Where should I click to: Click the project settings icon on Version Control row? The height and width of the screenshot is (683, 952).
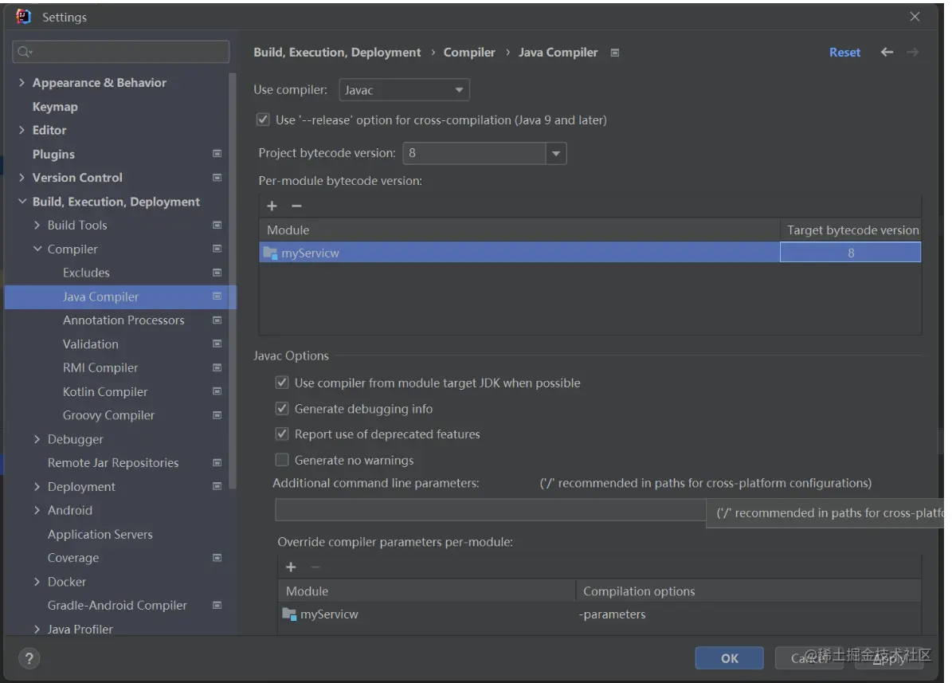coord(217,178)
